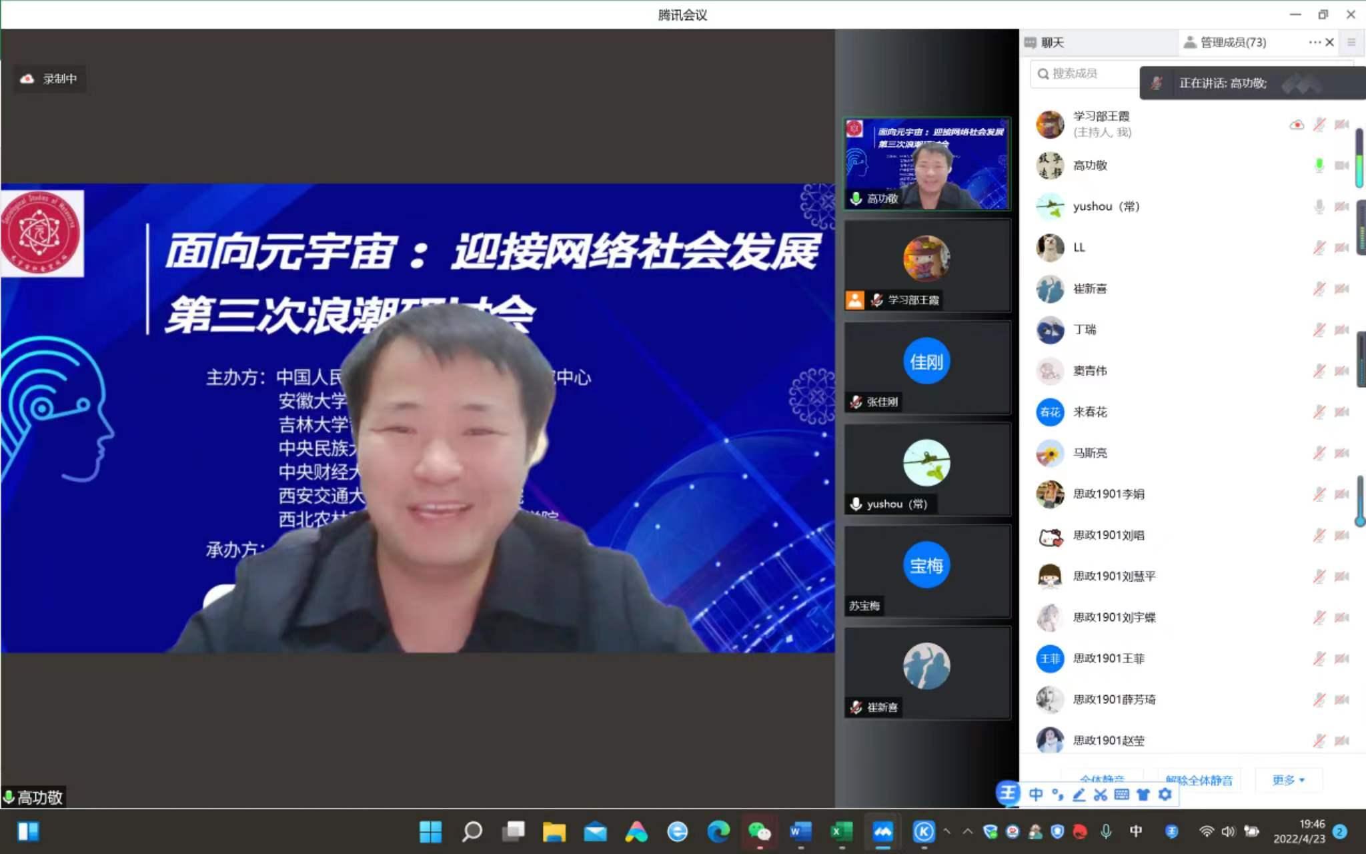Toggle camera icon for 崔新喜
The height and width of the screenshot is (854, 1366).
1341,289
